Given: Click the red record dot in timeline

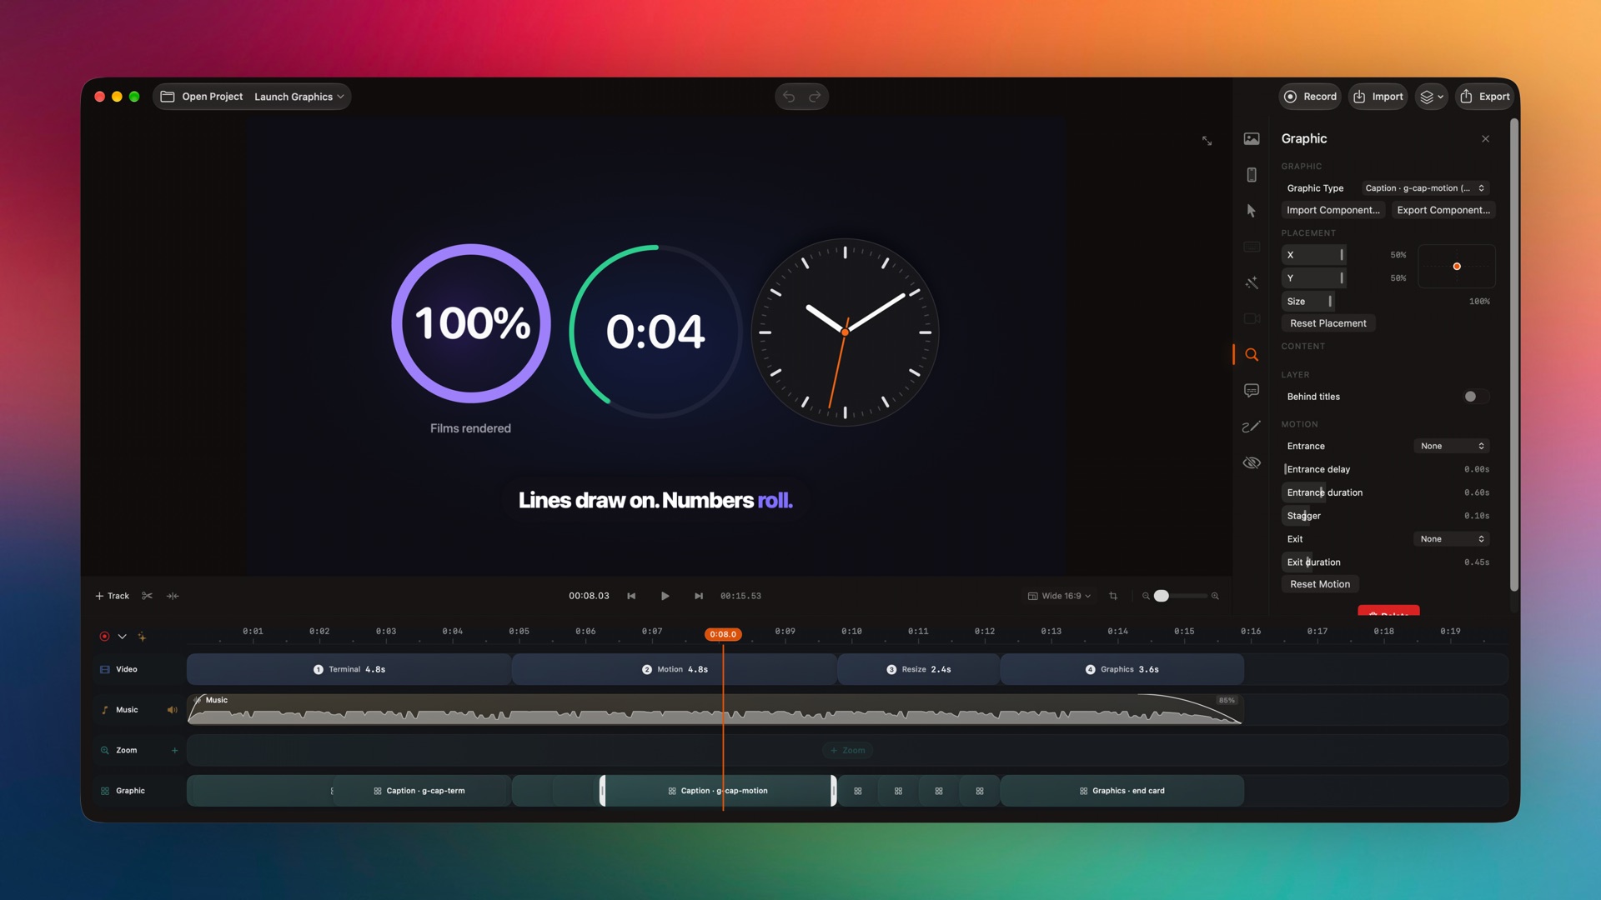Looking at the screenshot, I should (x=104, y=637).
